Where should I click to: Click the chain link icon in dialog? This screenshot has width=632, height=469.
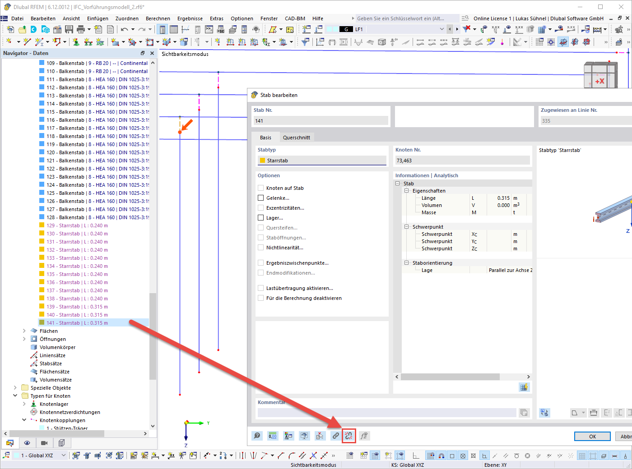tap(335, 436)
